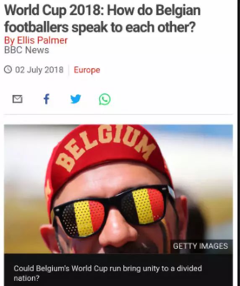
Task: Click the 02 July 2018 publication date
Action: pos(39,70)
